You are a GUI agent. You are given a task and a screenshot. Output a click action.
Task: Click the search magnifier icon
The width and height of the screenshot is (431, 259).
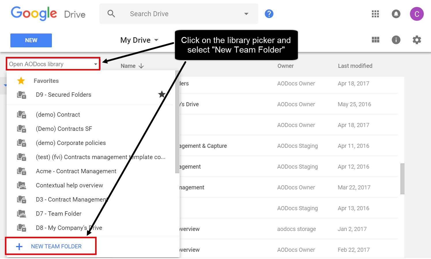pos(111,14)
